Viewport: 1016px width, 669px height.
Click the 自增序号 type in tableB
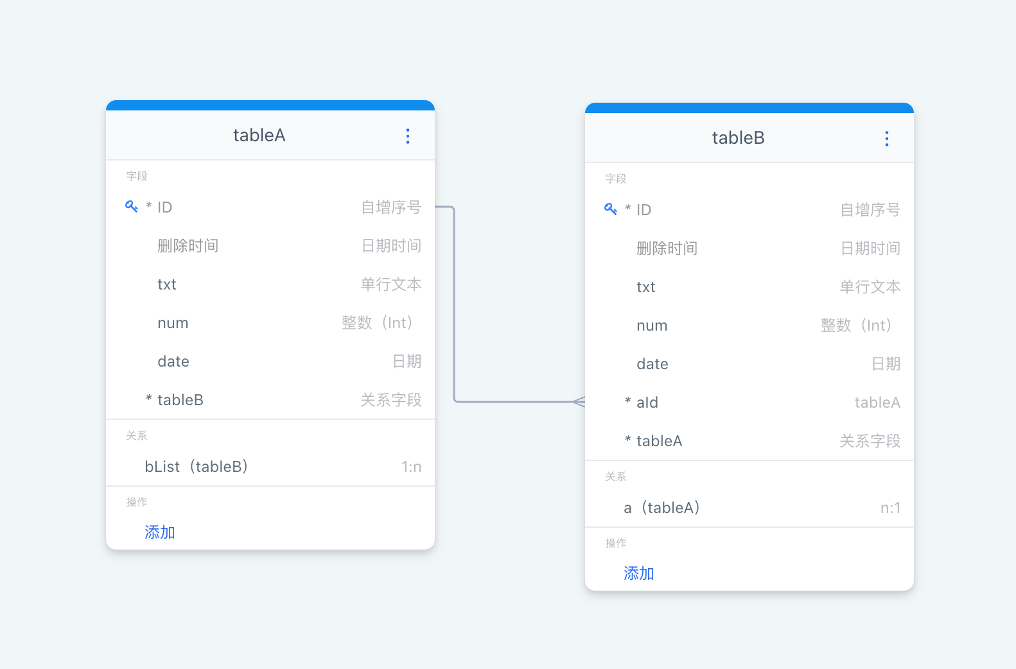point(870,210)
